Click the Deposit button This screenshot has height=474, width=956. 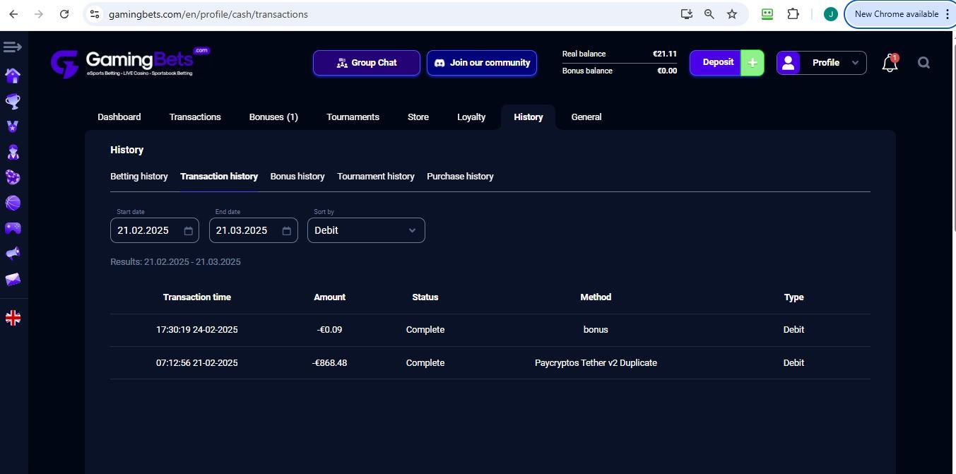point(717,63)
